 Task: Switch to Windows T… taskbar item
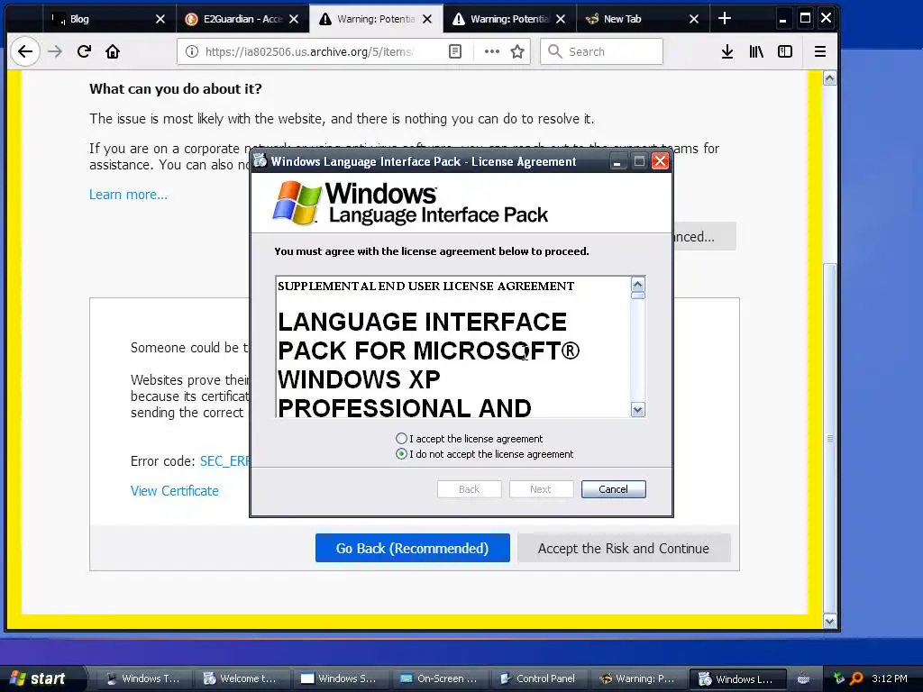pyautogui.click(x=142, y=678)
